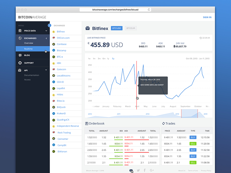Click the Exchanges globe icon

[19, 38]
